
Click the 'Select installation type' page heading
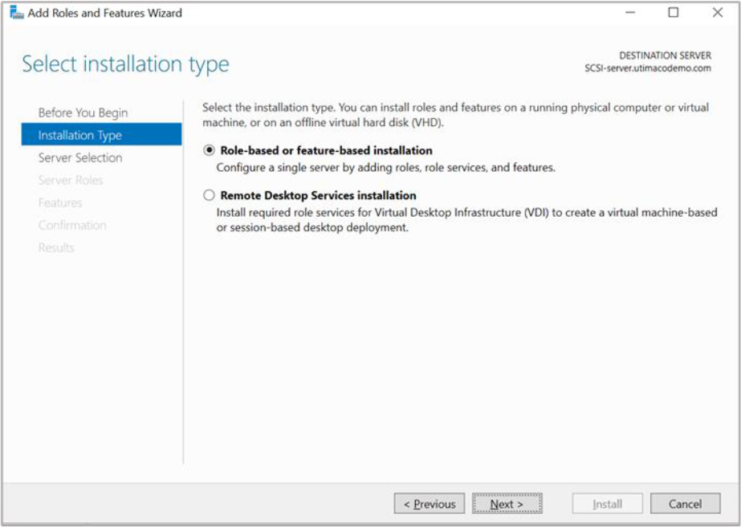125,64
